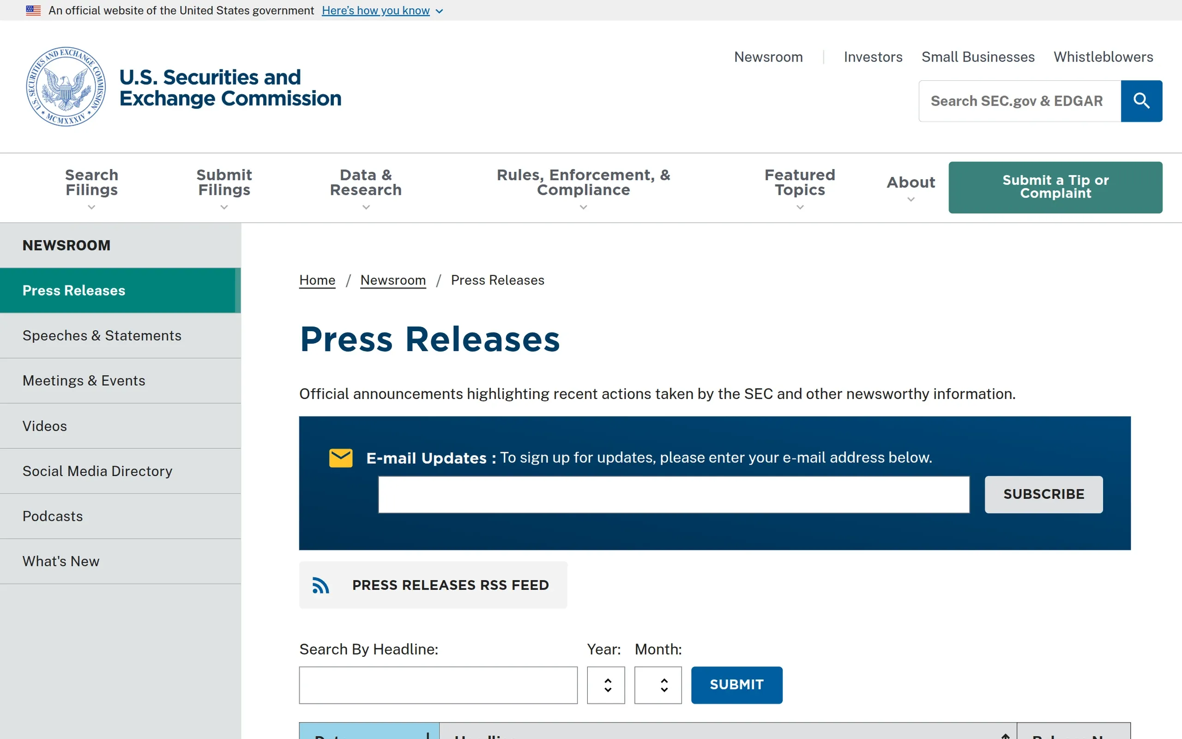
Task: Focus the e-mail address input field
Action: pyautogui.click(x=674, y=495)
